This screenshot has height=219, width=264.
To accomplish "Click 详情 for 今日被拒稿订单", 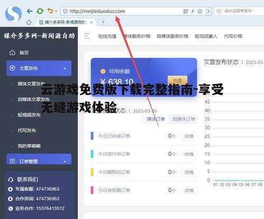I will click(x=189, y=191).
